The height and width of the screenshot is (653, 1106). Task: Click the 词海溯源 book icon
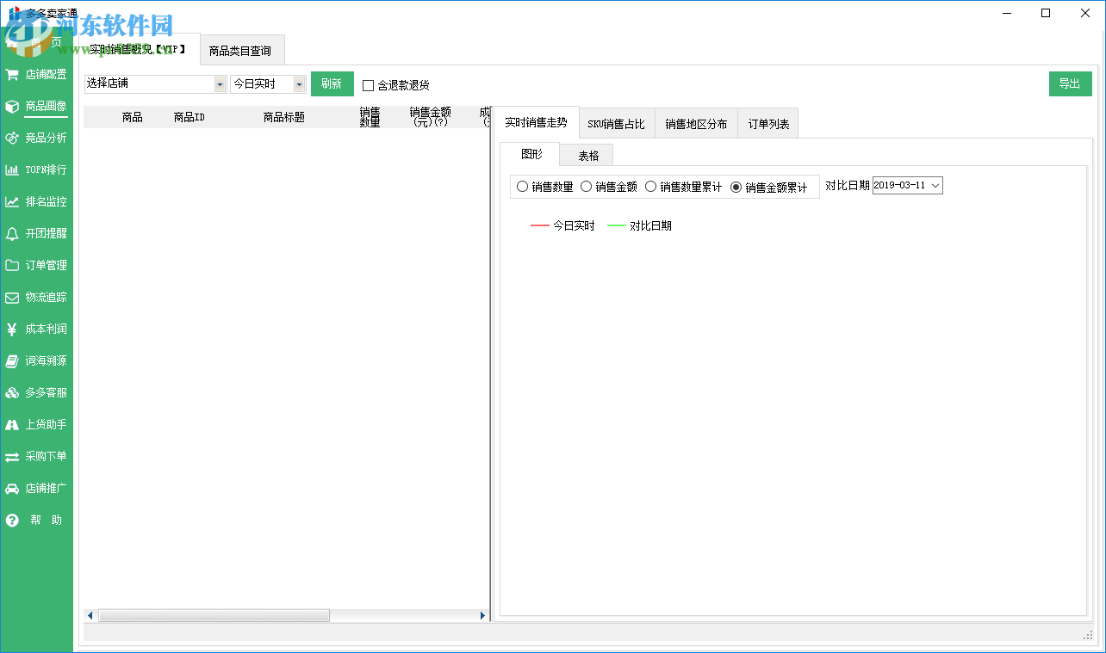pyautogui.click(x=12, y=360)
